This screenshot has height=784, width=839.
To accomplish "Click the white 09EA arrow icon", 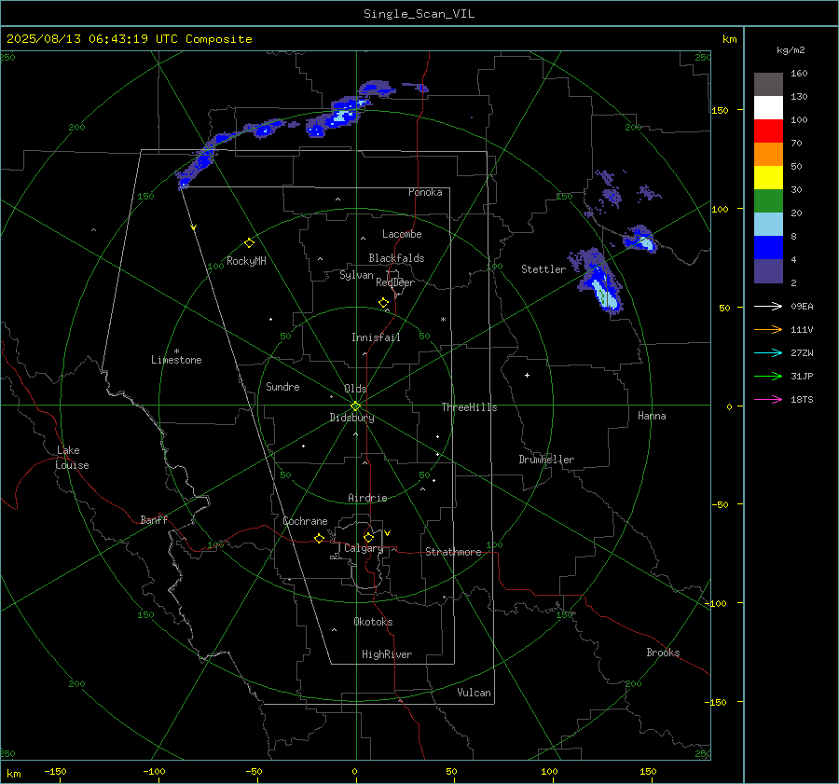I will pyautogui.click(x=768, y=306).
